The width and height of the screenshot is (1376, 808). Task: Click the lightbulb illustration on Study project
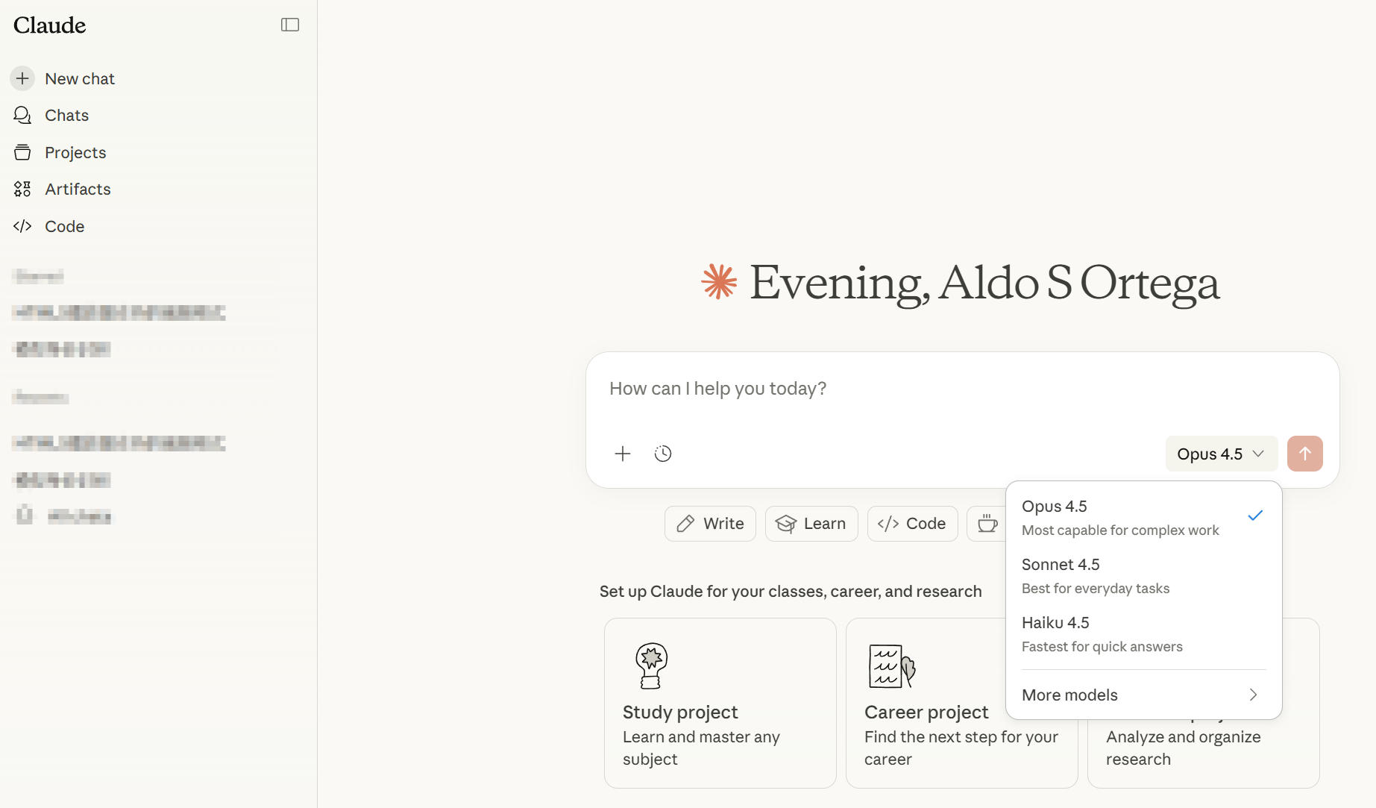[x=651, y=665]
